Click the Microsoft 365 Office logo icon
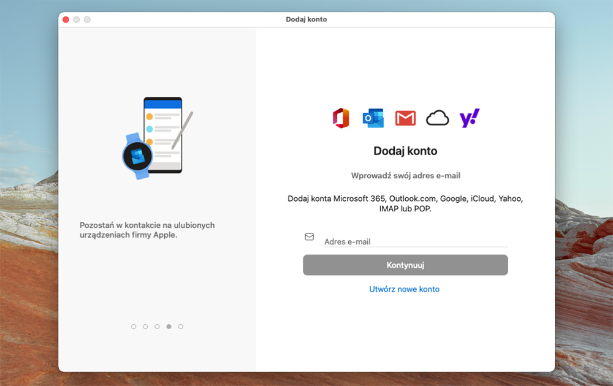The height and width of the screenshot is (386, 613). [341, 118]
